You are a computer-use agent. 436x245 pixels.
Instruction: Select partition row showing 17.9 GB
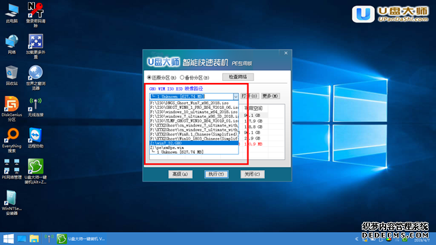point(253,121)
